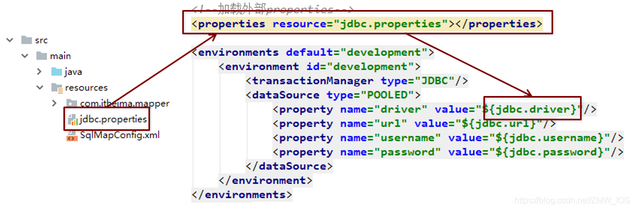Viewport: 635px width, 210px height.
Task: Click the environment id="development" line
Action: tap(320, 66)
